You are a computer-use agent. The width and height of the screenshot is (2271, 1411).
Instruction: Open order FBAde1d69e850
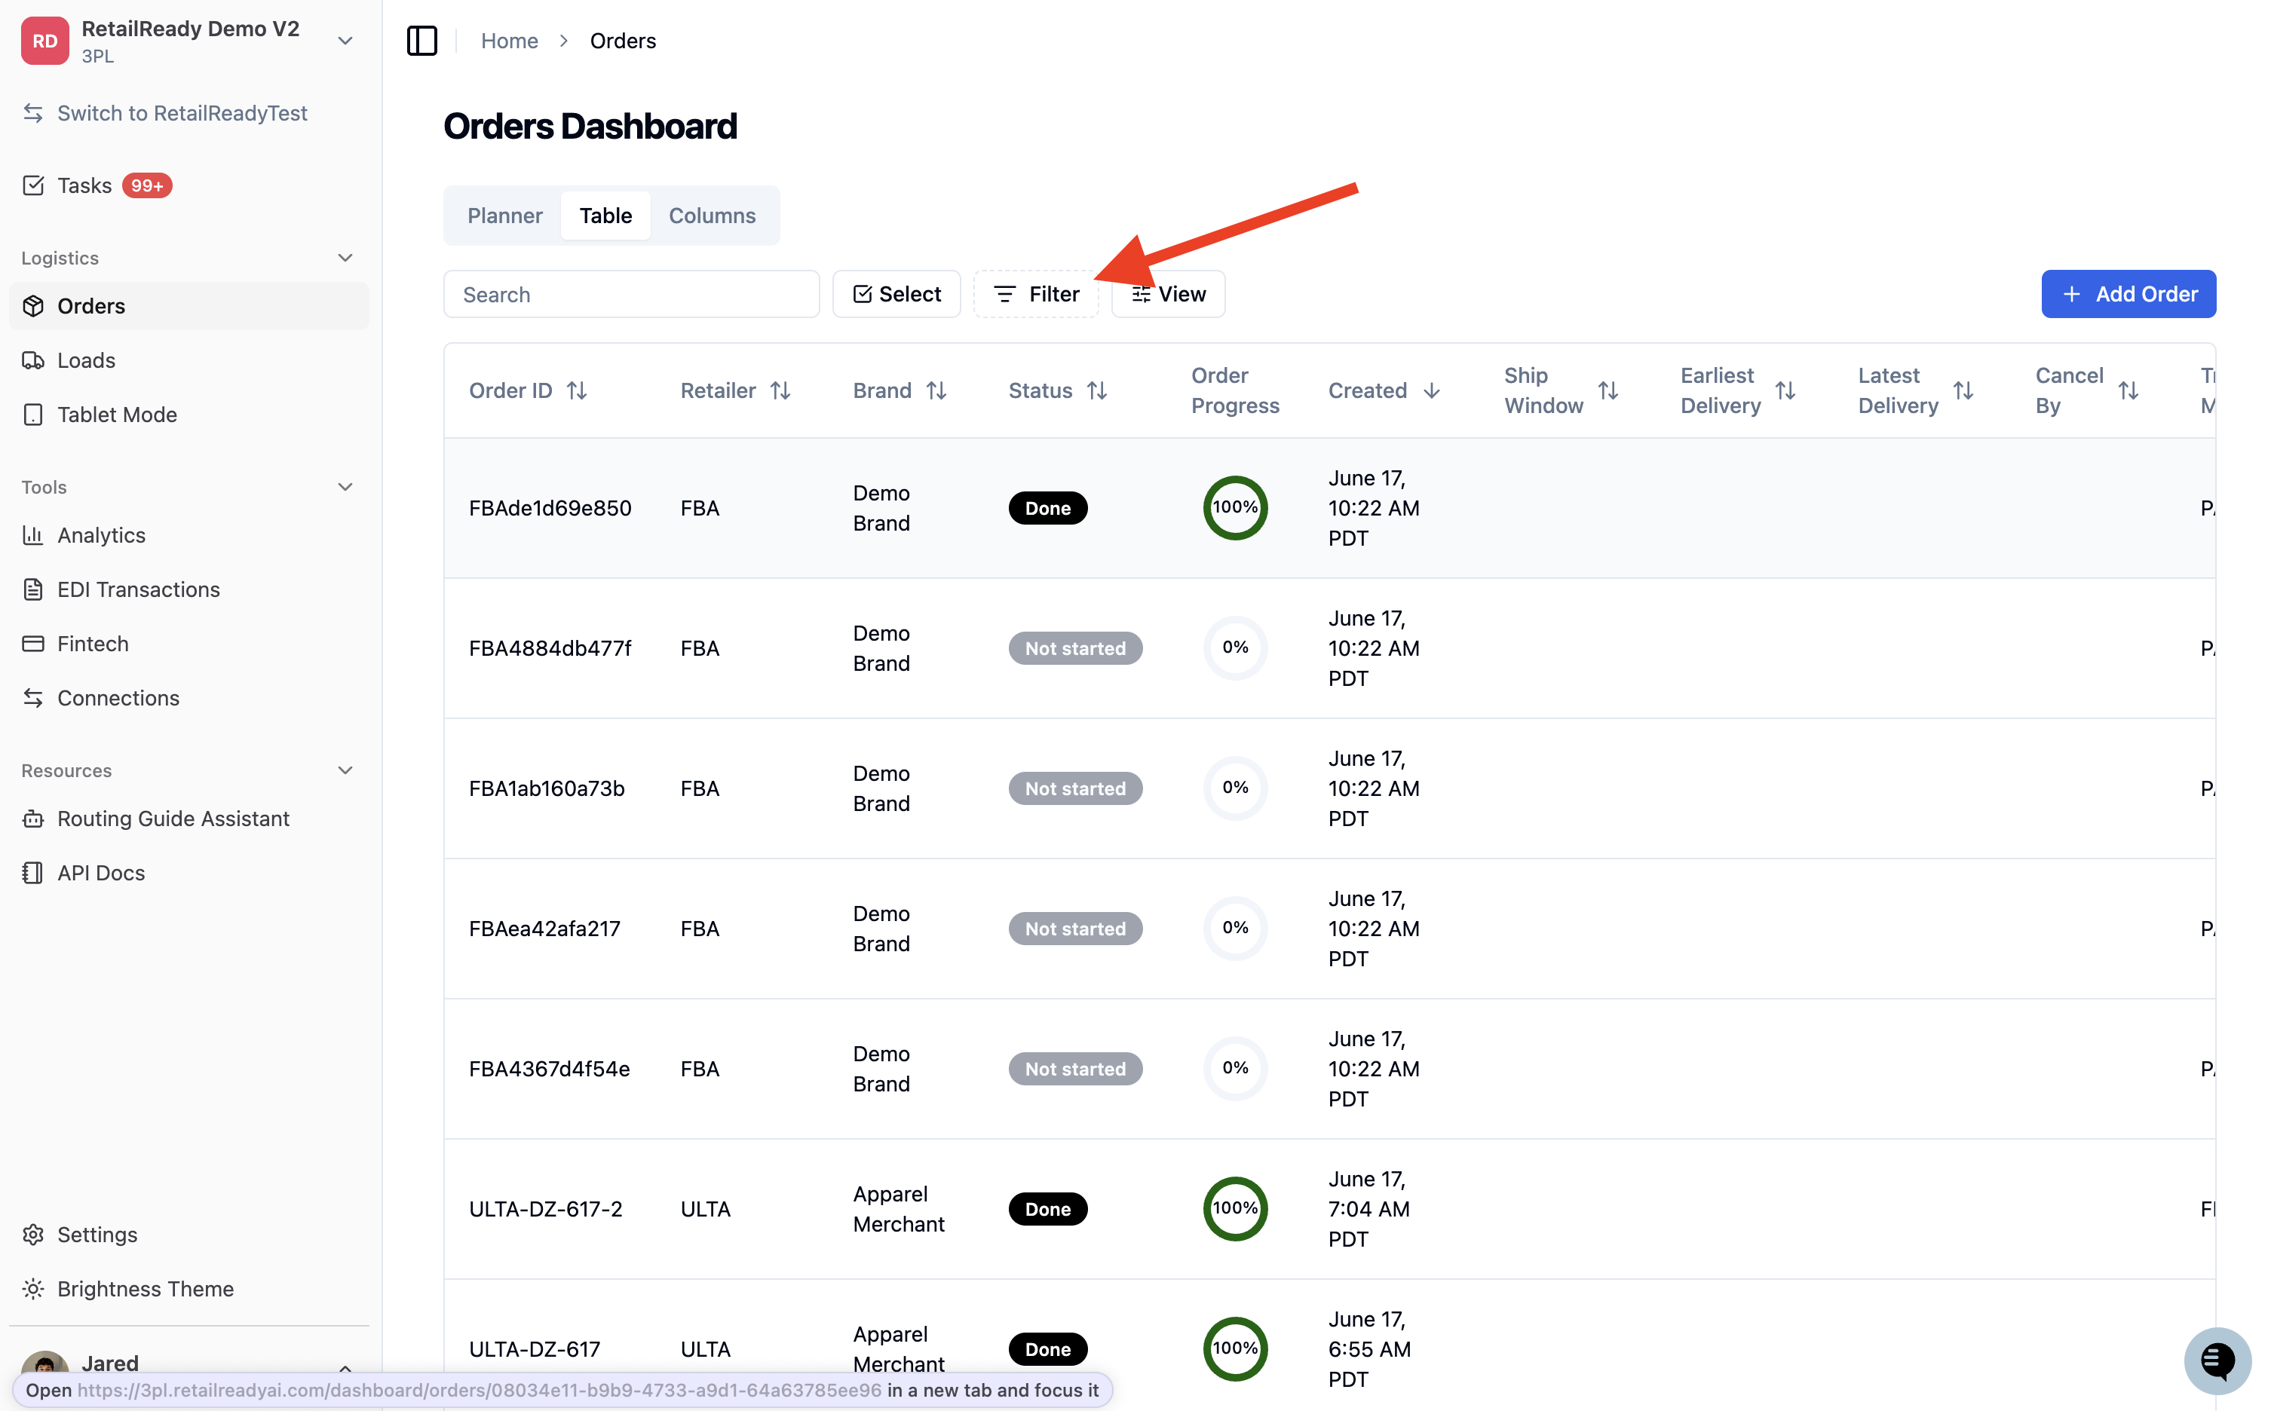550,509
